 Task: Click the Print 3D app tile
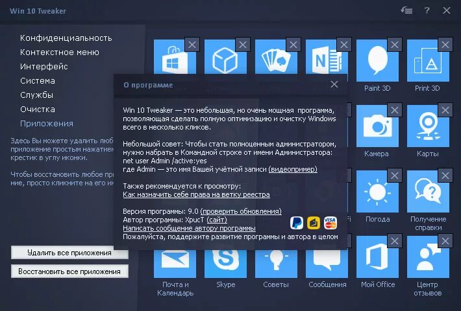click(428, 61)
